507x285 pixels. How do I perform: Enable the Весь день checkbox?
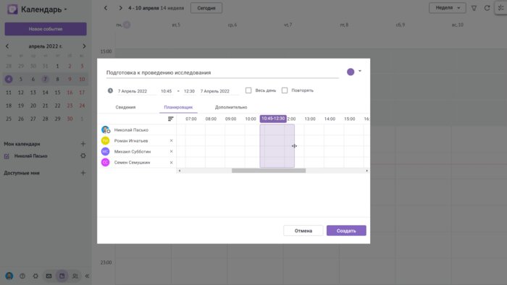[248, 90]
